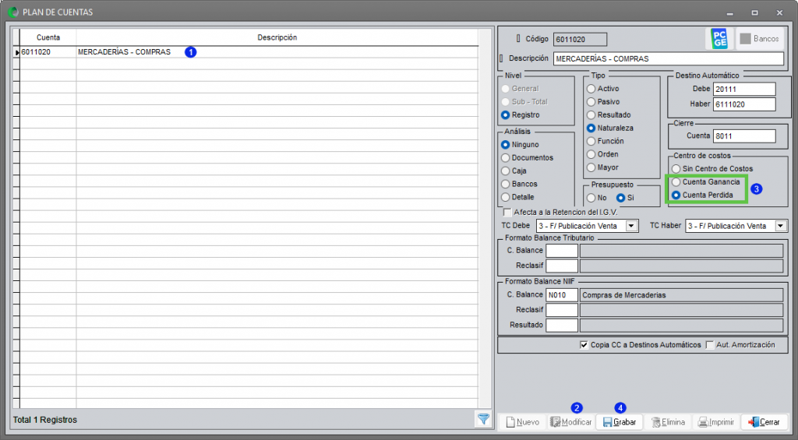Click the table's vertical scrollbar
Screen dimensions: 798x440
point(485,219)
